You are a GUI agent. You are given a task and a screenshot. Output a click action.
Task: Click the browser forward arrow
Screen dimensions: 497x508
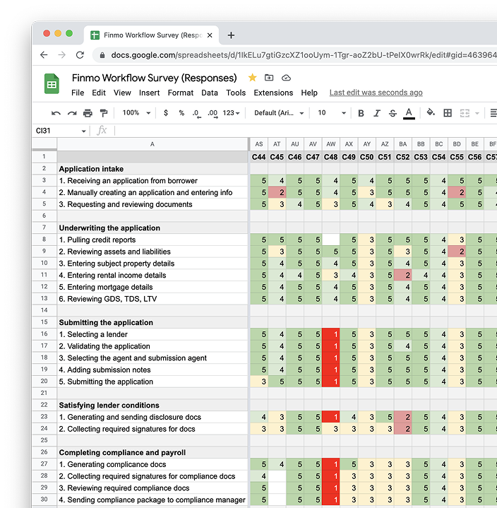click(61, 54)
